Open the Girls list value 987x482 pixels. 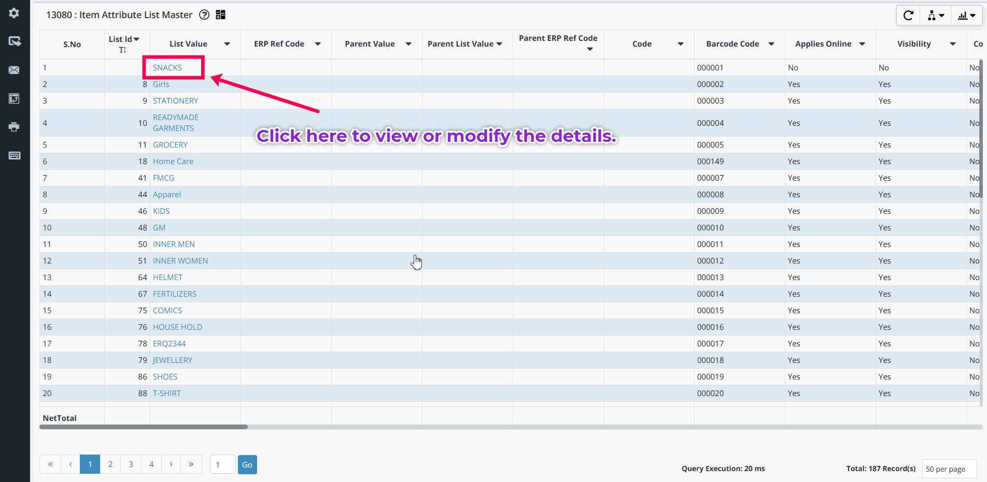click(161, 84)
